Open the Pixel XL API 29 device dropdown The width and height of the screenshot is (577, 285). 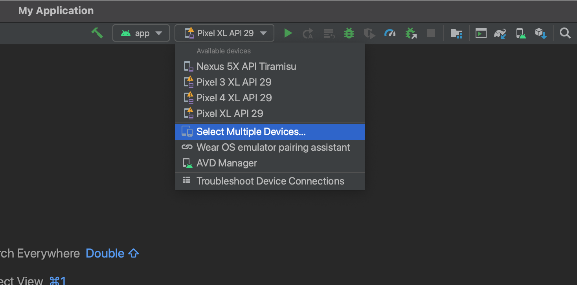(x=224, y=33)
